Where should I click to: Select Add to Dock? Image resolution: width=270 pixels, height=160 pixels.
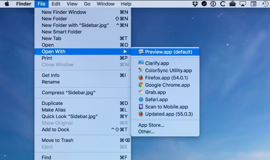pos(83,129)
